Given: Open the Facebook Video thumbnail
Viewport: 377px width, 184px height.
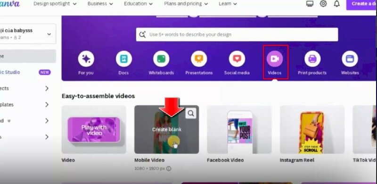Looking at the screenshot, I should click(x=239, y=129).
